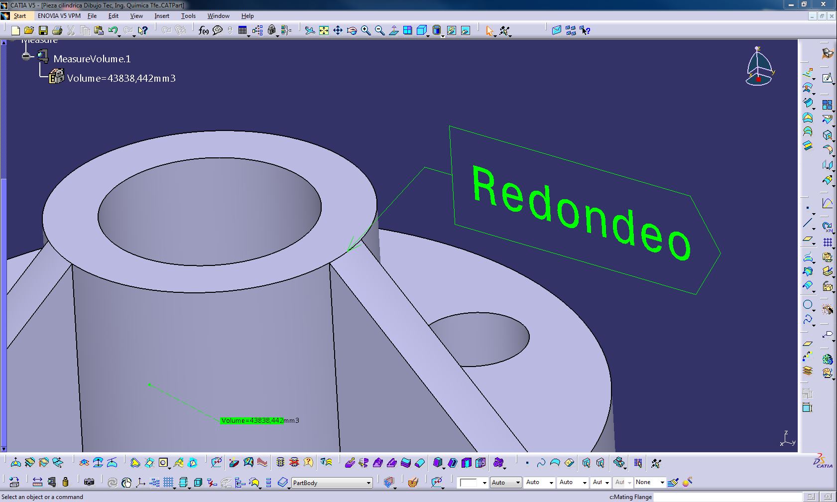The width and height of the screenshot is (837, 502).
Task: Select the Volume=43838,442mm3 tree entry
Action: click(121, 78)
